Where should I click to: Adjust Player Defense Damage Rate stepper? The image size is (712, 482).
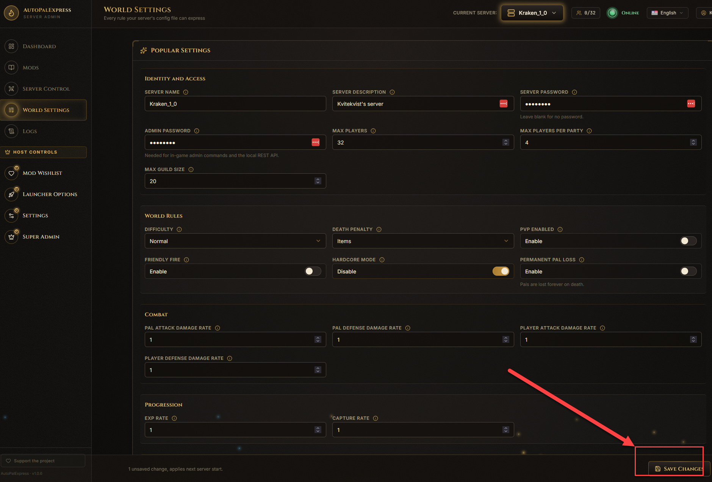coord(318,370)
